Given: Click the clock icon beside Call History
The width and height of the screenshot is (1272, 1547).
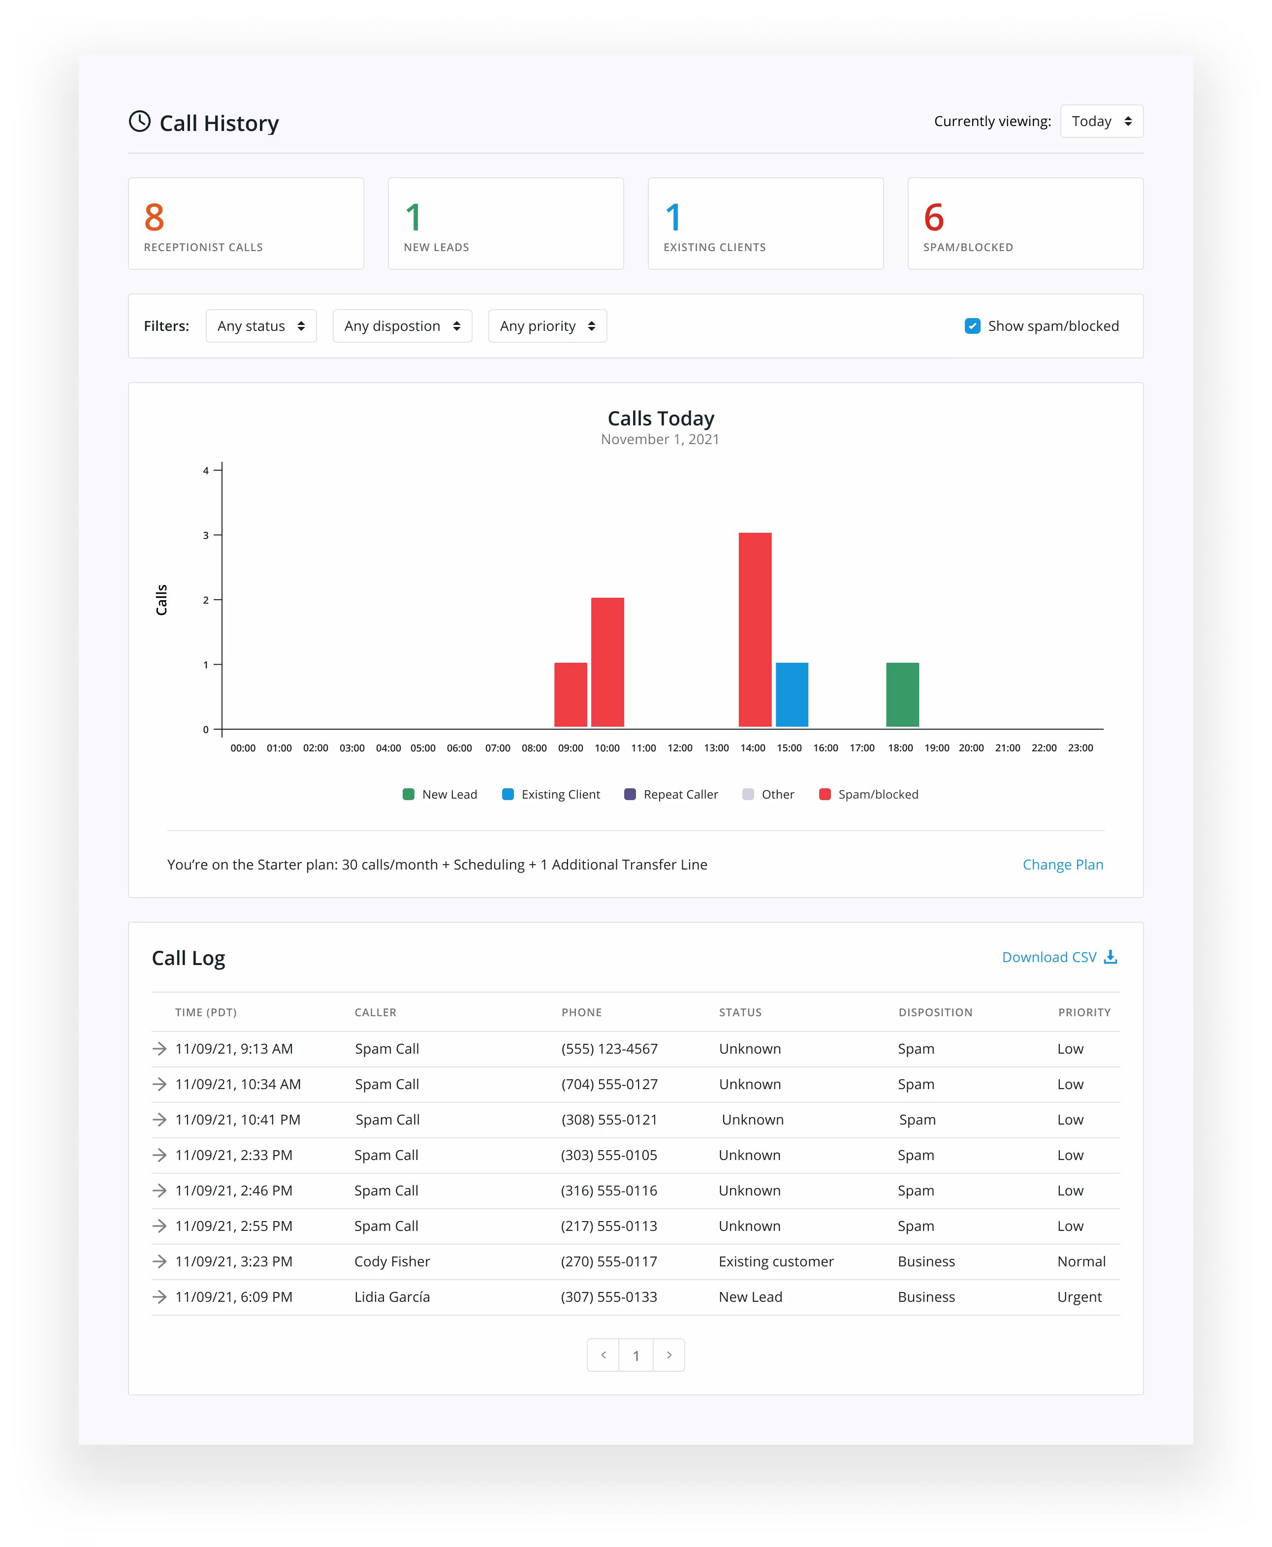Looking at the screenshot, I should [x=139, y=122].
